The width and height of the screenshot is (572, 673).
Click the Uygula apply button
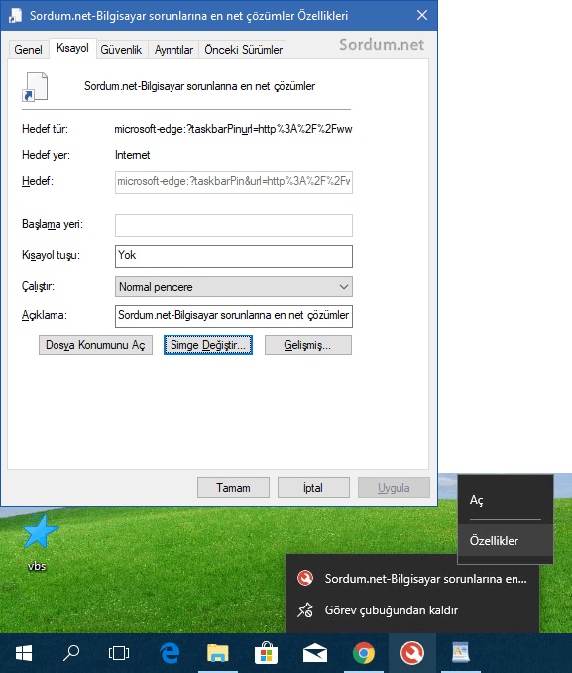[x=394, y=488]
